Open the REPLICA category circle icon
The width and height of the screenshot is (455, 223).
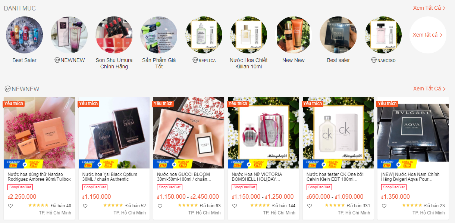click(204, 35)
